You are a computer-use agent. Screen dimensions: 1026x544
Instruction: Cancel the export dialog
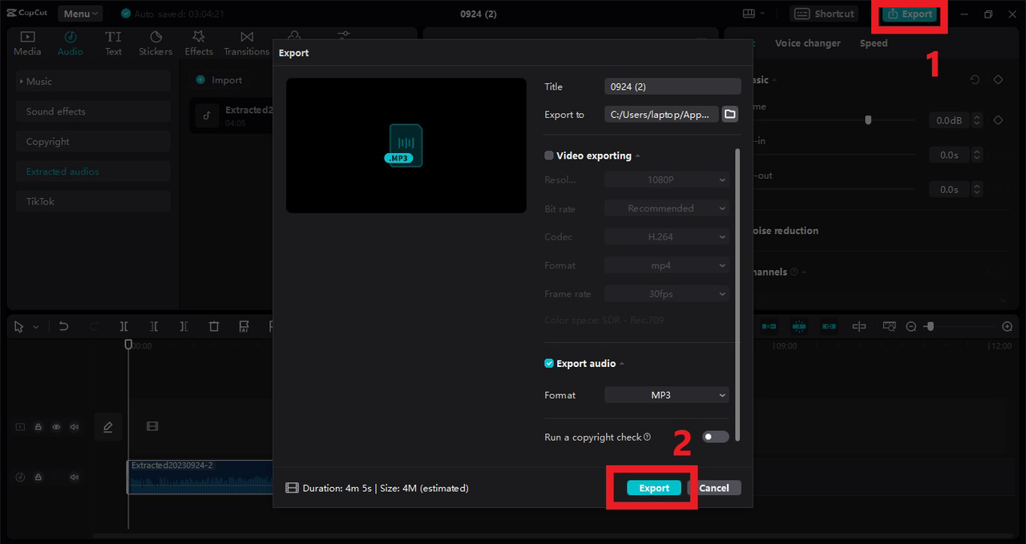coord(714,488)
